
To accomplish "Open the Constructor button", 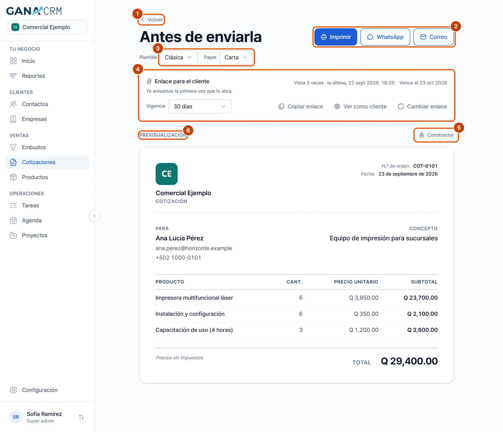I will [x=436, y=135].
